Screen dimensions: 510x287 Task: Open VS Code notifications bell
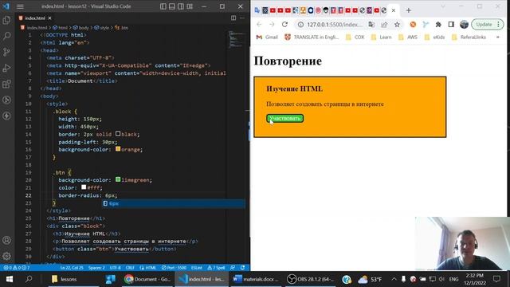click(x=242, y=268)
